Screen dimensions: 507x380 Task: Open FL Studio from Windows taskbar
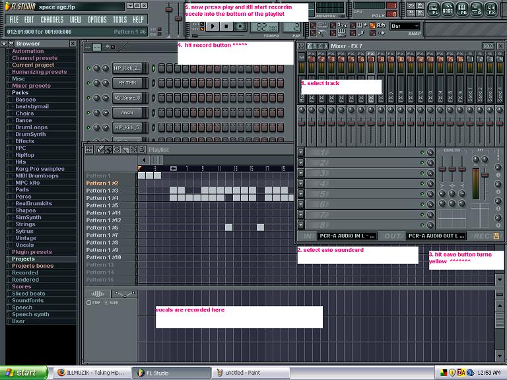click(172, 373)
